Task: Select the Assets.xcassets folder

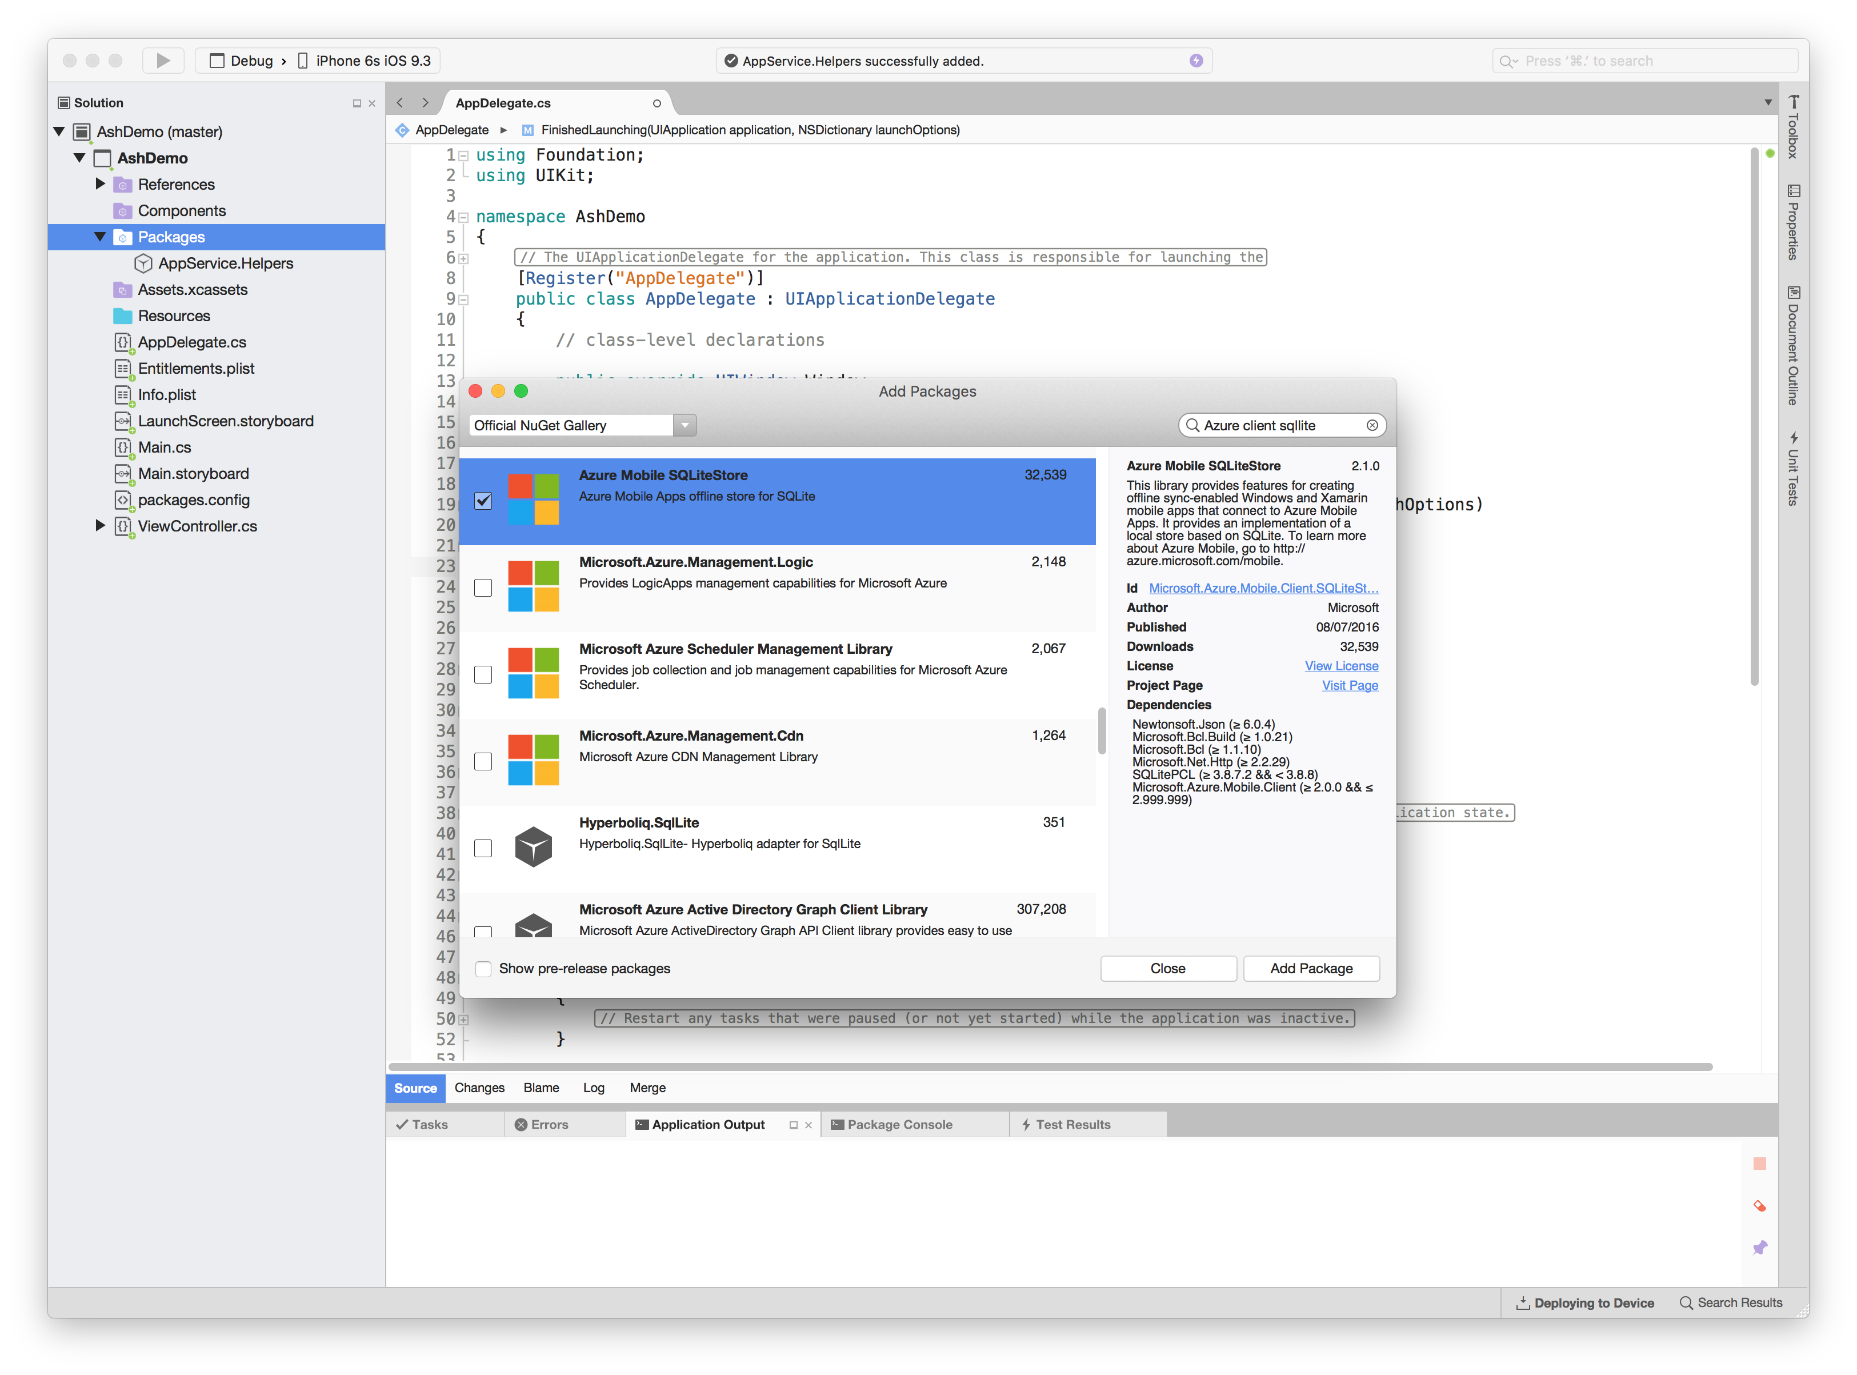Action: [x=192, y=290]
